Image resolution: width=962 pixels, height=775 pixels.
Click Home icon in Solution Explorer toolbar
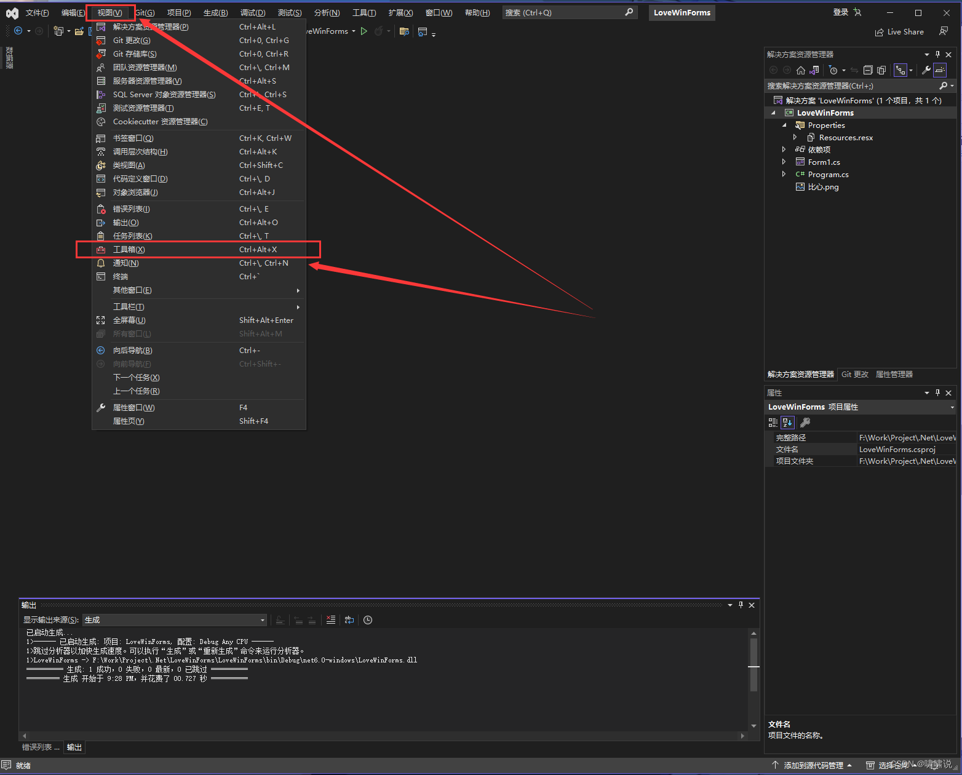pyautogui.click(x=800, y=70)
